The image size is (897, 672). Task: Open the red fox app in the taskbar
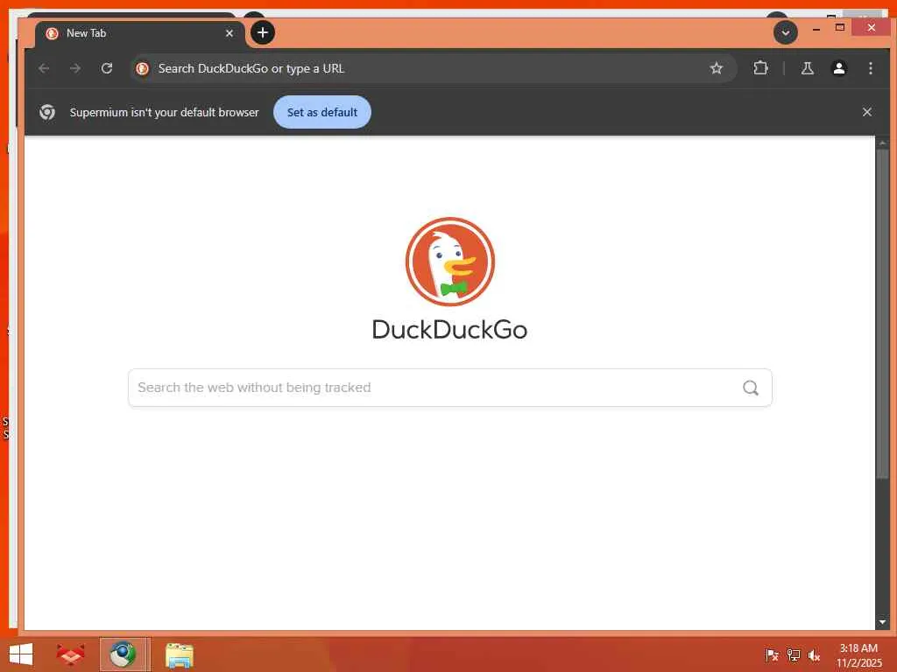pyautogui.click(x=70, y=654)
